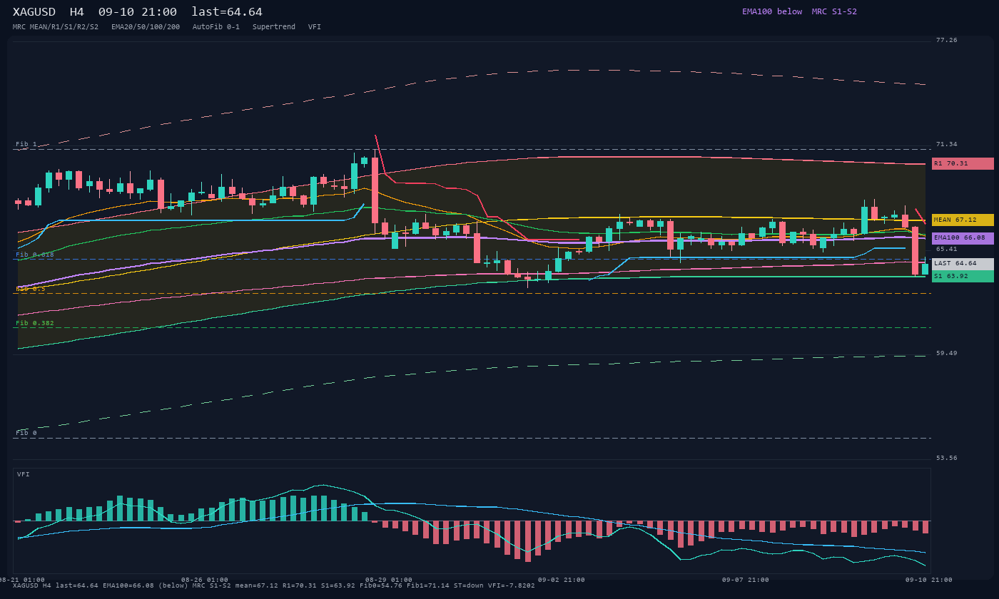Select the "VFI" entry in the indicator legend

click(x=315, y=27)
